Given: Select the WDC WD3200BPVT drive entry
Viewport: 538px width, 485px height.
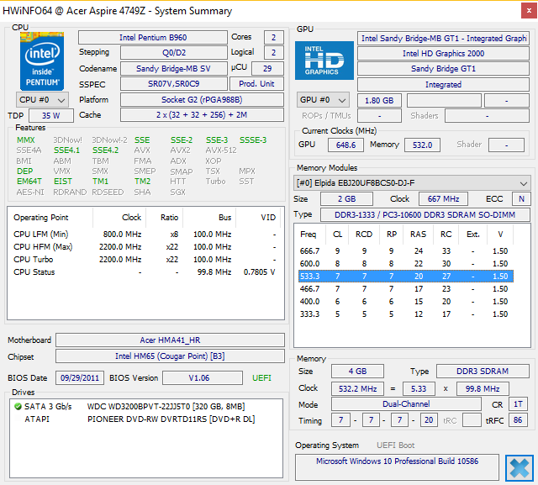Looking at the screenshot, I should (x=165, y=407).
